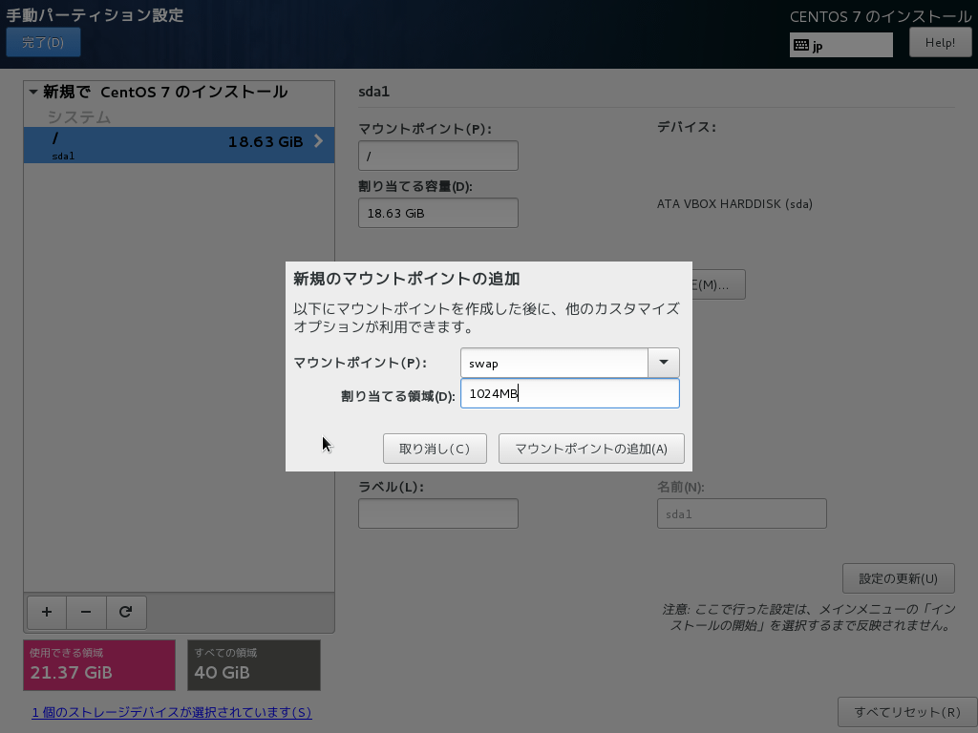
Task: Open the 1個のストレージデバイス selection link
Action: click(x=172, y=712)
